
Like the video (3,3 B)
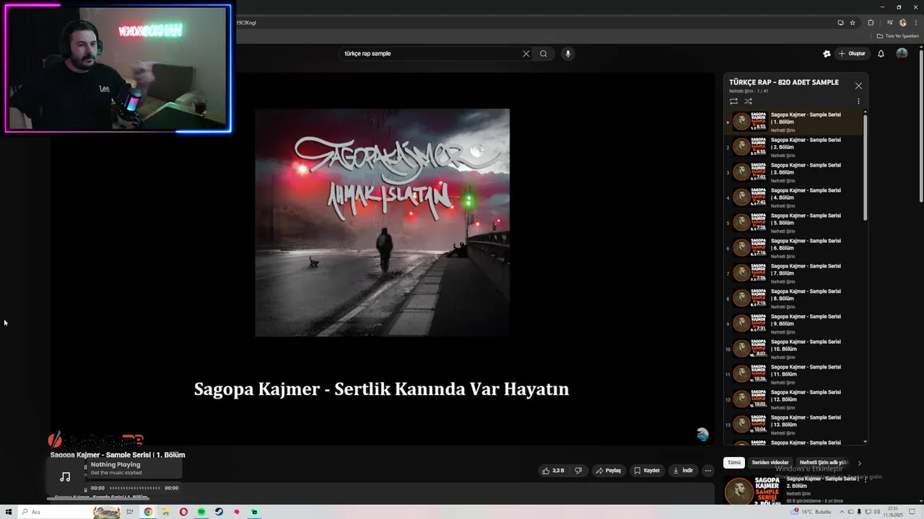pos(553,470)
